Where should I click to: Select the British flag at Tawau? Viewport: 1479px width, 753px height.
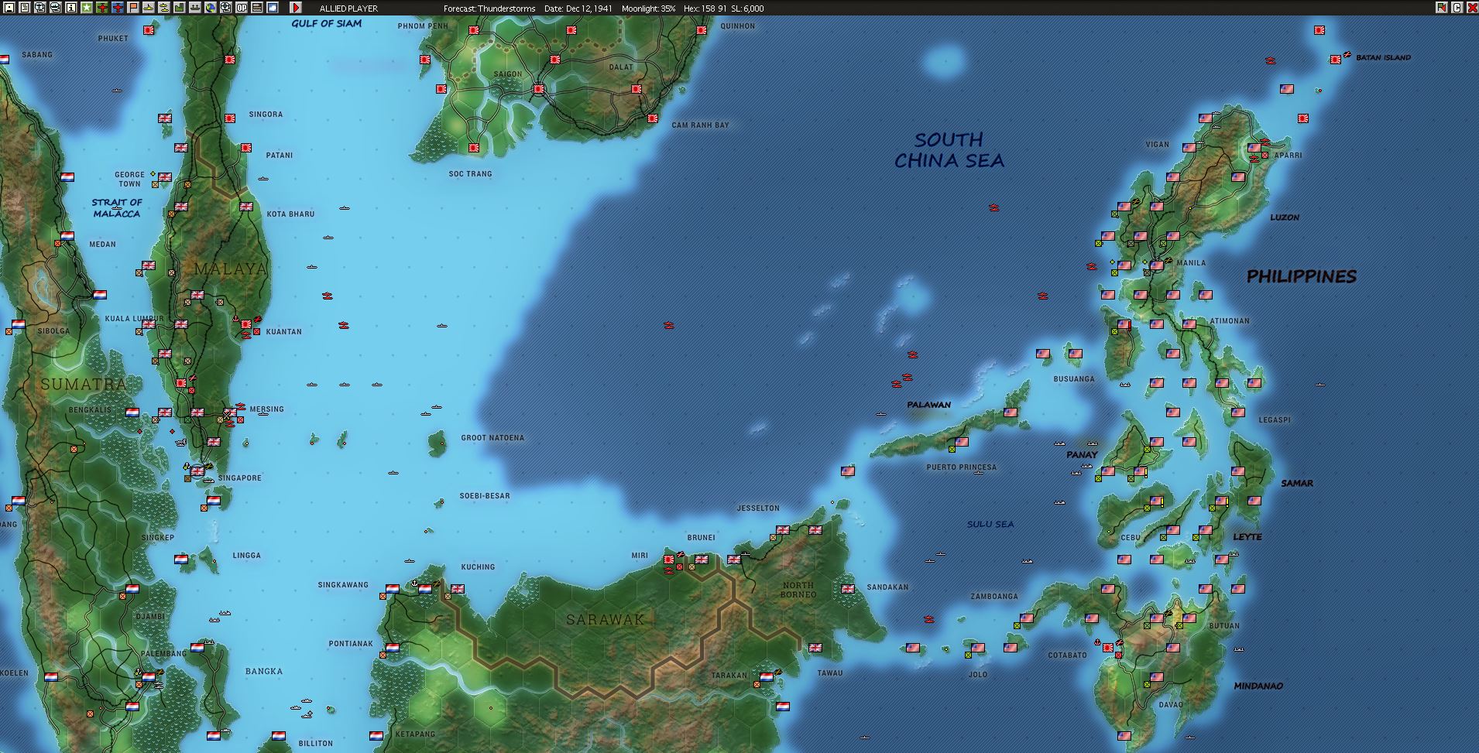[x=815, y=647]
